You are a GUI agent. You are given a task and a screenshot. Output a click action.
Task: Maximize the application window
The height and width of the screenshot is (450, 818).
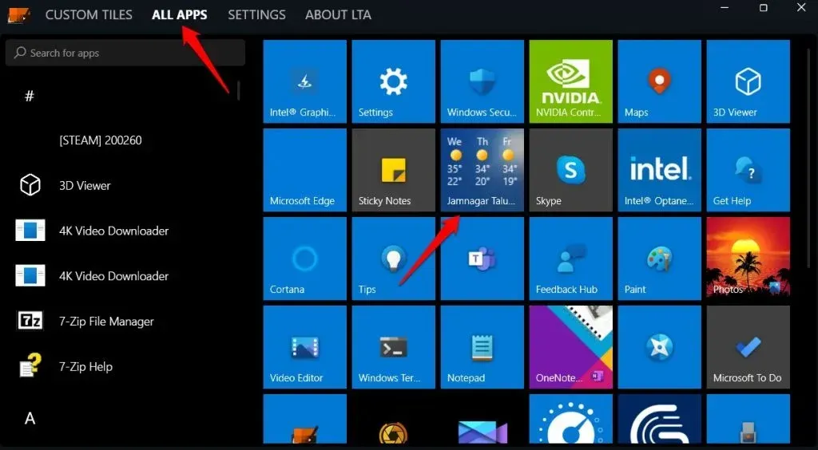pyautogui.click(x=763, y=8)
